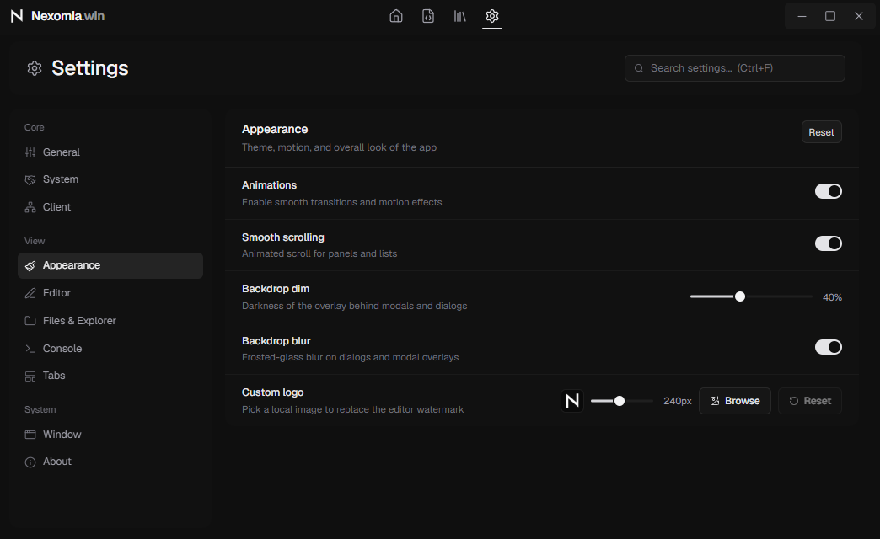880x539 pixels.
Task: Open the Editor settings section
Action: pos(110,293)
